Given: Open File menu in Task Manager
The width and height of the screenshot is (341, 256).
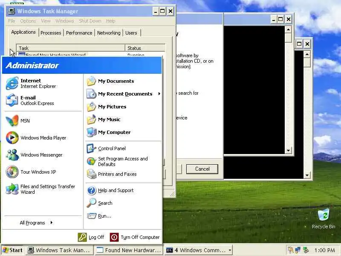Looking at the screenshot, I should (12, 21).
